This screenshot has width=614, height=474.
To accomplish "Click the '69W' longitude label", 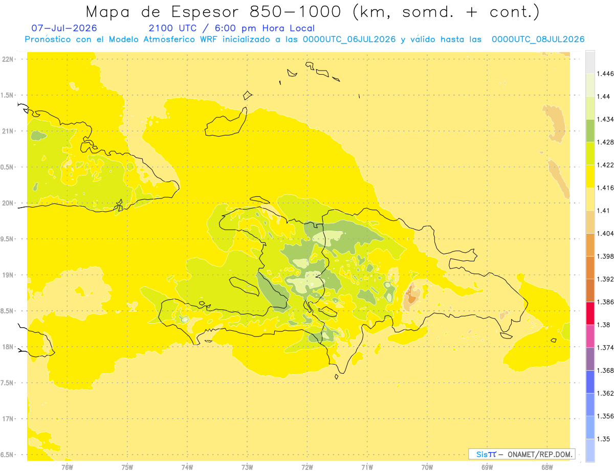I will 487,467.
